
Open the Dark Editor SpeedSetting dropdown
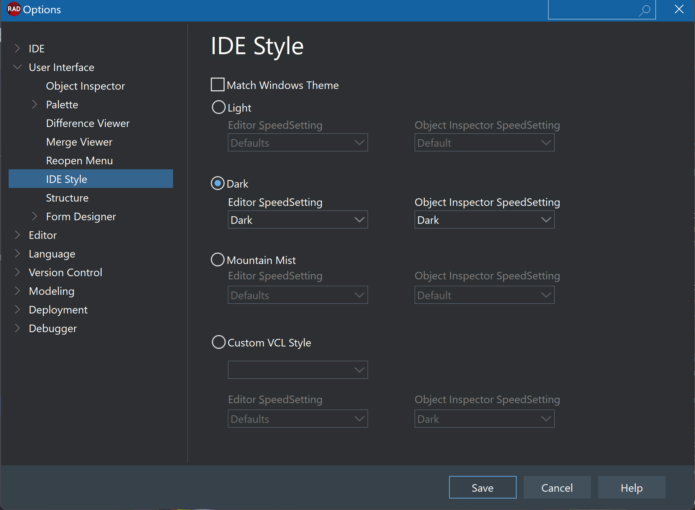click(x=298, y=219)
